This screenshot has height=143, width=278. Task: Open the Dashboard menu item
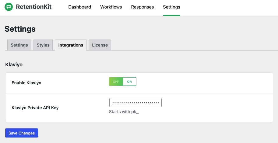tap(79, 7)
